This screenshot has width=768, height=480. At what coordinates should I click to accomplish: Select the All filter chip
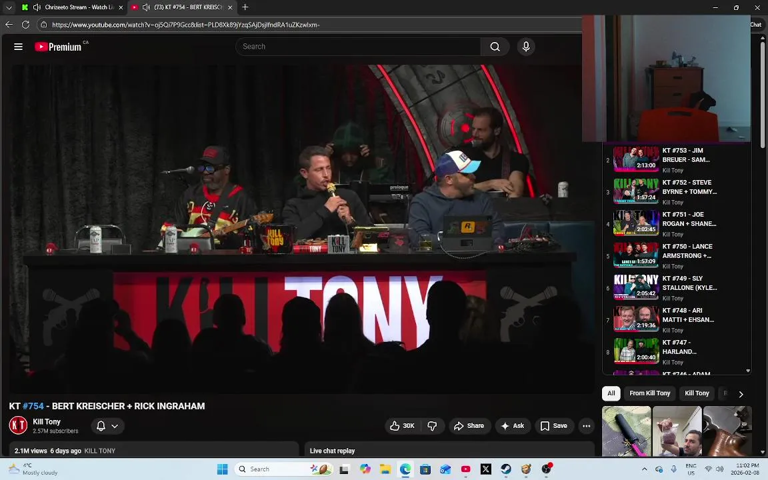pos(611,393)
